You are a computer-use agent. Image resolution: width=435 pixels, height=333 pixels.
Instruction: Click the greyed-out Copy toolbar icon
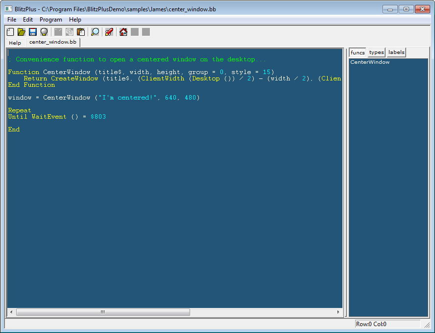click(x=70, y=32)
